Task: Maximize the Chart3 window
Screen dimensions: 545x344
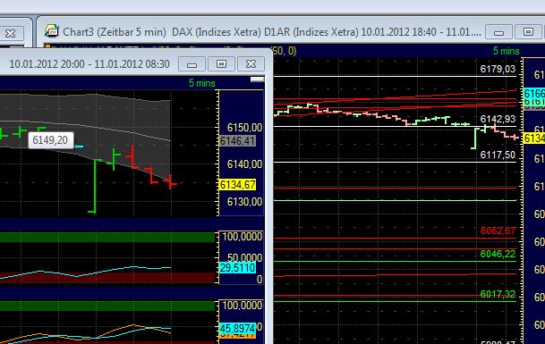Action: click(528, 32)
